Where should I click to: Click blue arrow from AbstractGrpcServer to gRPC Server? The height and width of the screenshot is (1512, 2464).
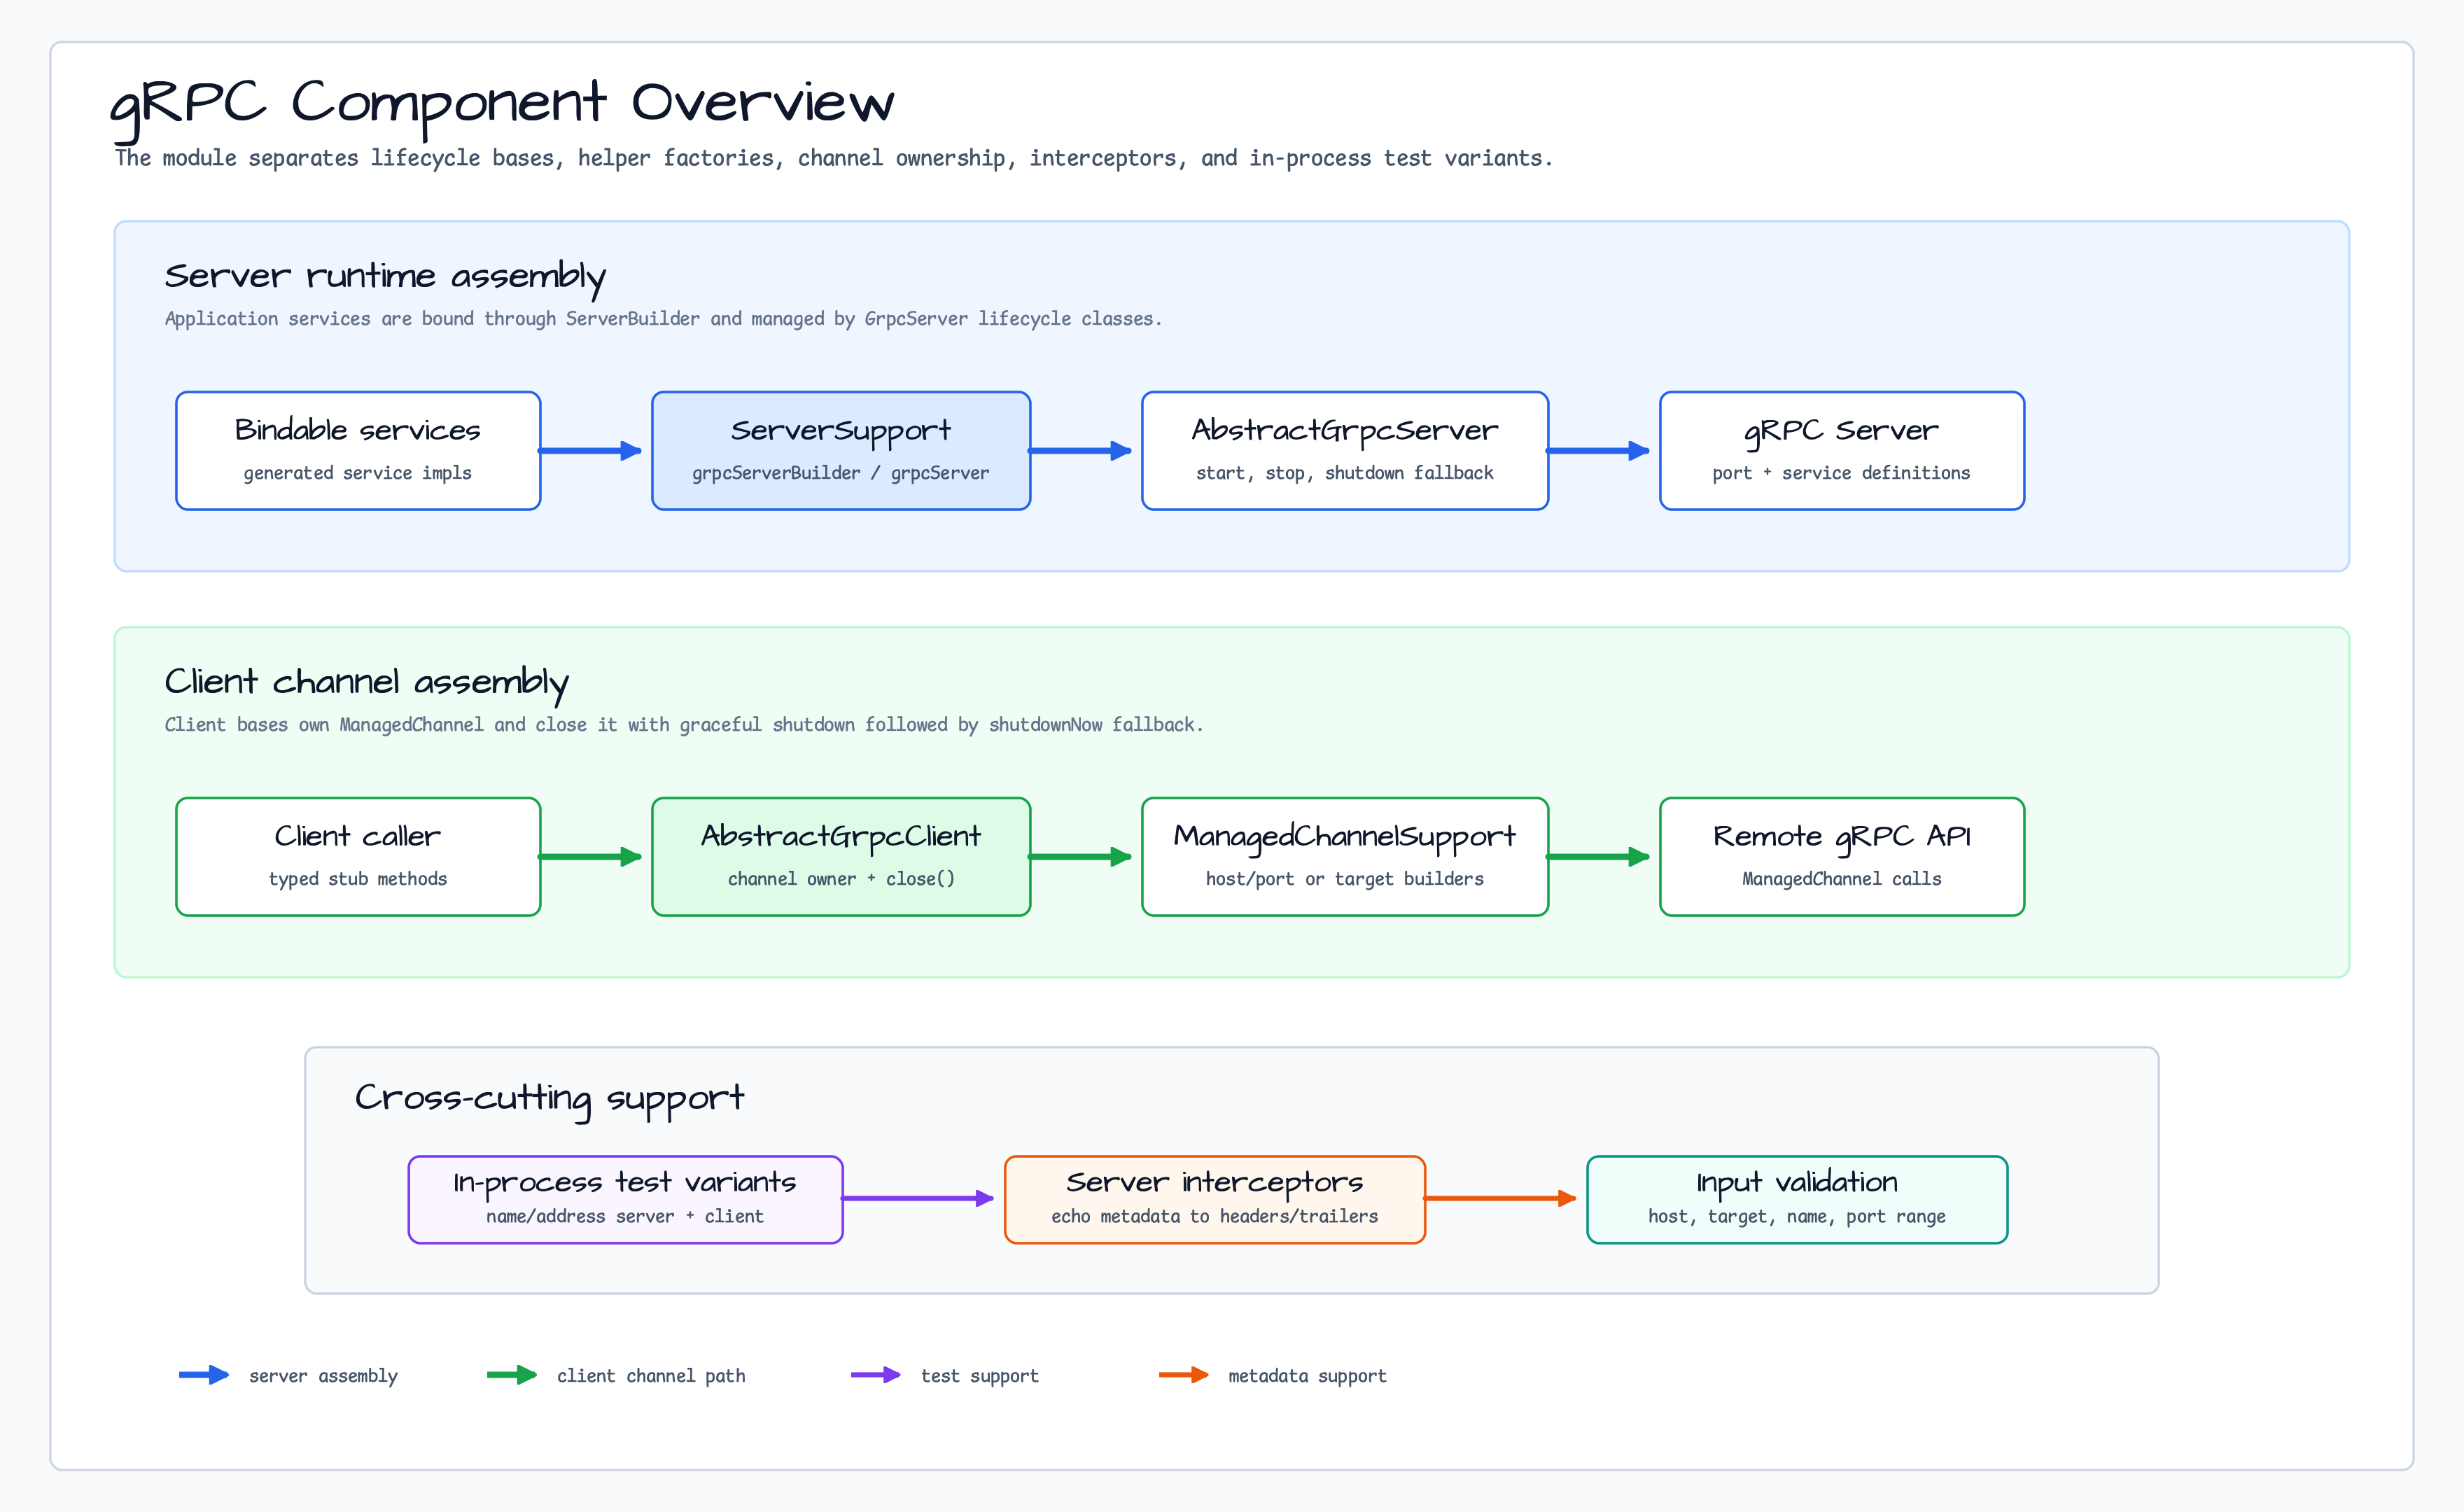pos(1598,451)
